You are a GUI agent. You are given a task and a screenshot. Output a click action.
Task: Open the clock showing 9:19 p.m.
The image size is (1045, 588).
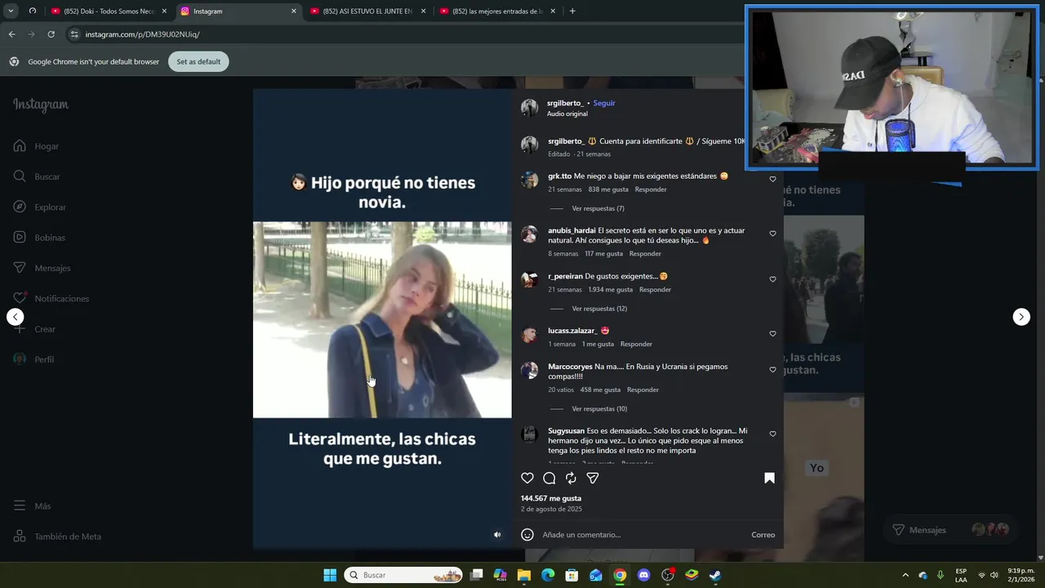coord(1021,575)
